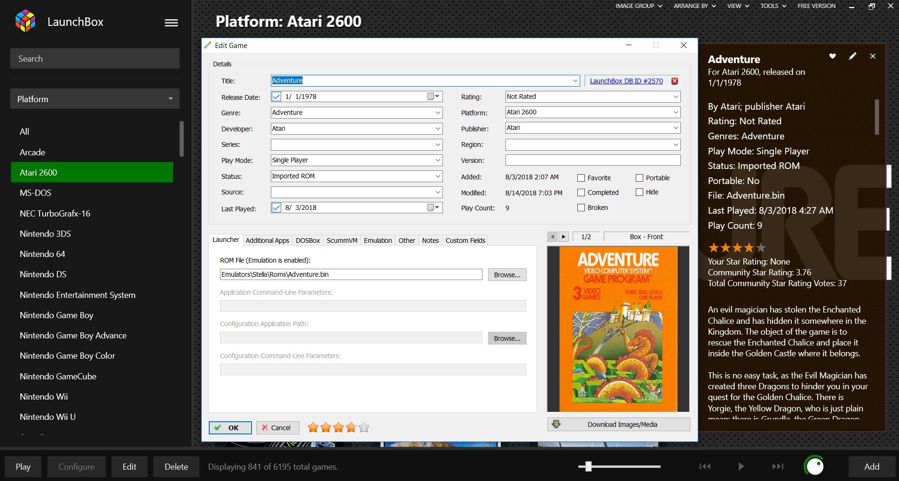Adjust the image size slider handle
Screen dimensions: 899x481
(588, 466)
